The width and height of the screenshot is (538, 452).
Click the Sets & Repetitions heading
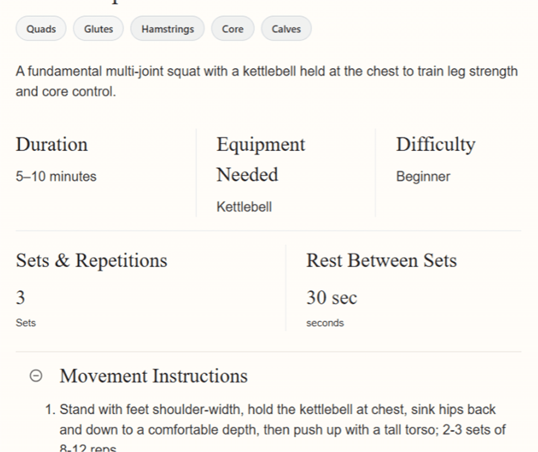point(91,261)
